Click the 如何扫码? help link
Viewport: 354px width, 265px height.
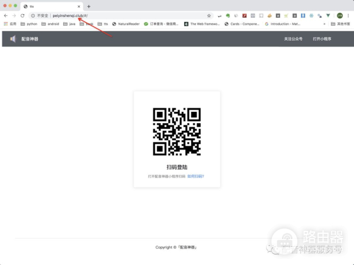(x=195, y=176)
